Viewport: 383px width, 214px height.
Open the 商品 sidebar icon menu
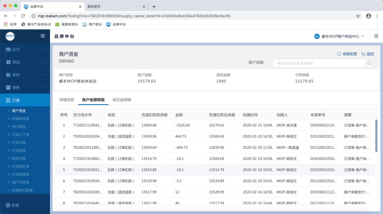(8, 62)
